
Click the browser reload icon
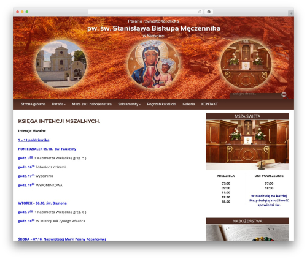click(200, 12)
